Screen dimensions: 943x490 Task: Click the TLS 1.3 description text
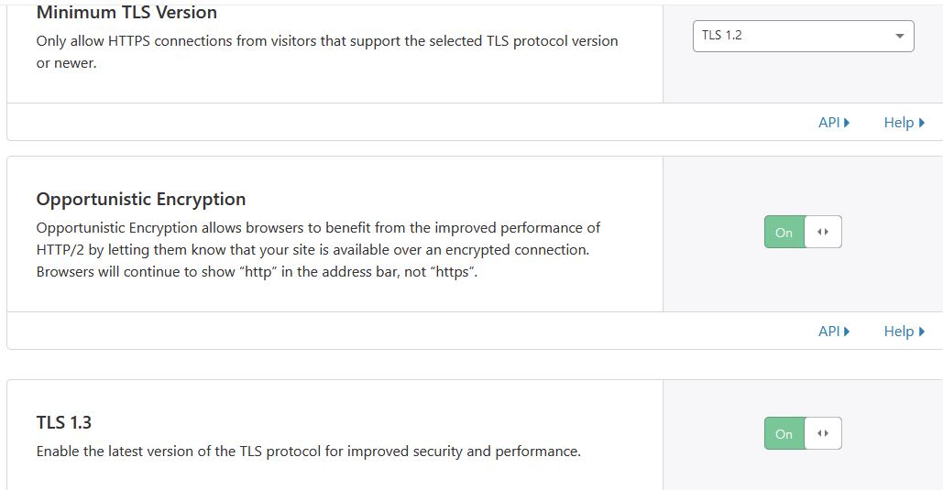[308, 452]
